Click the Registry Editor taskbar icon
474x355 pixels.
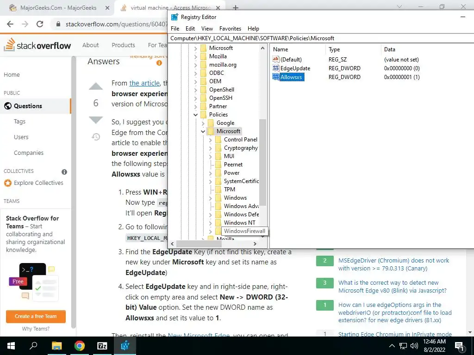pyautogui.click(x=125, y=346)
